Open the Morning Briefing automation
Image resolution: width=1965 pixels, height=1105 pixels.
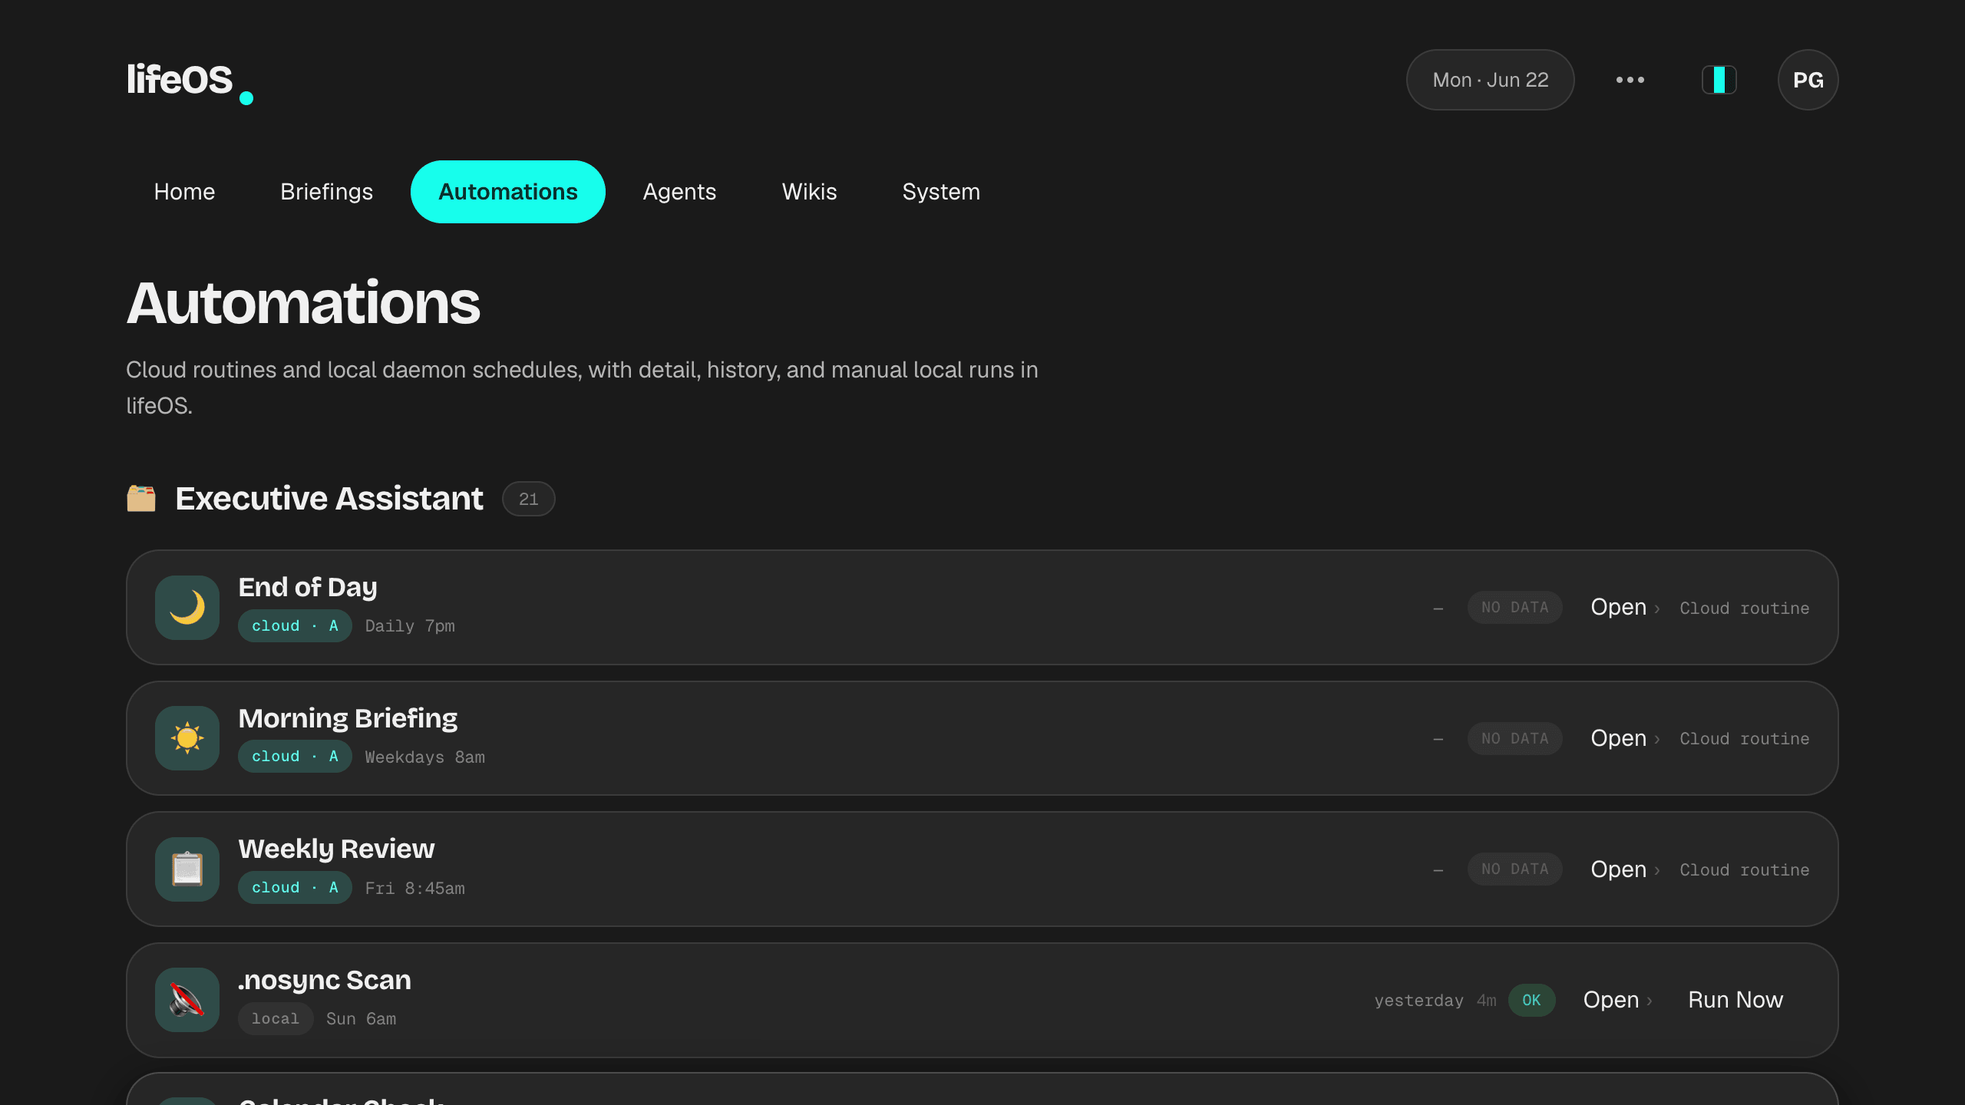(1624, 738)
